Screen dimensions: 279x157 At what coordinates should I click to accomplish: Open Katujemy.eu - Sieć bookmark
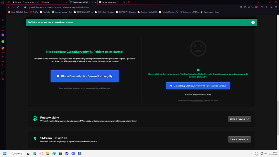(210, 12)
